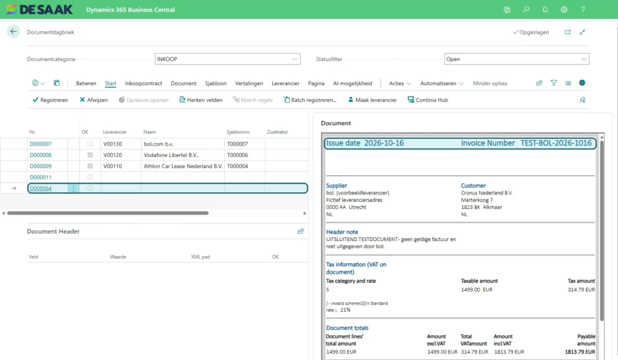
Task: Collapse the page with shrink icon
Action: click(x=582, y=32)
